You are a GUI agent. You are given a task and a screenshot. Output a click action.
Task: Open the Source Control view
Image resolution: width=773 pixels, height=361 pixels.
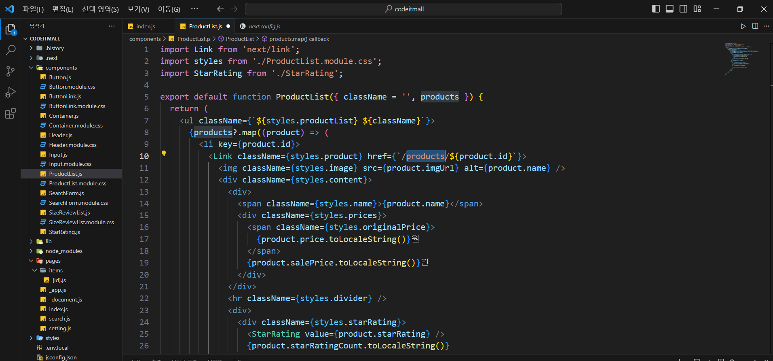click(11, 72)
